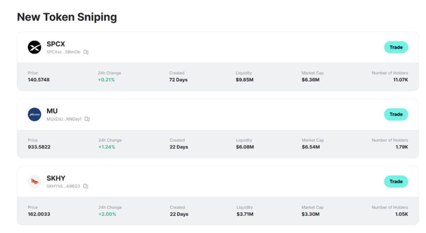The height and width of the screenshot is (233, 426).
Task: Select SKHY address text SKHYhS...4i9EQ3
Action: [63, 186]
